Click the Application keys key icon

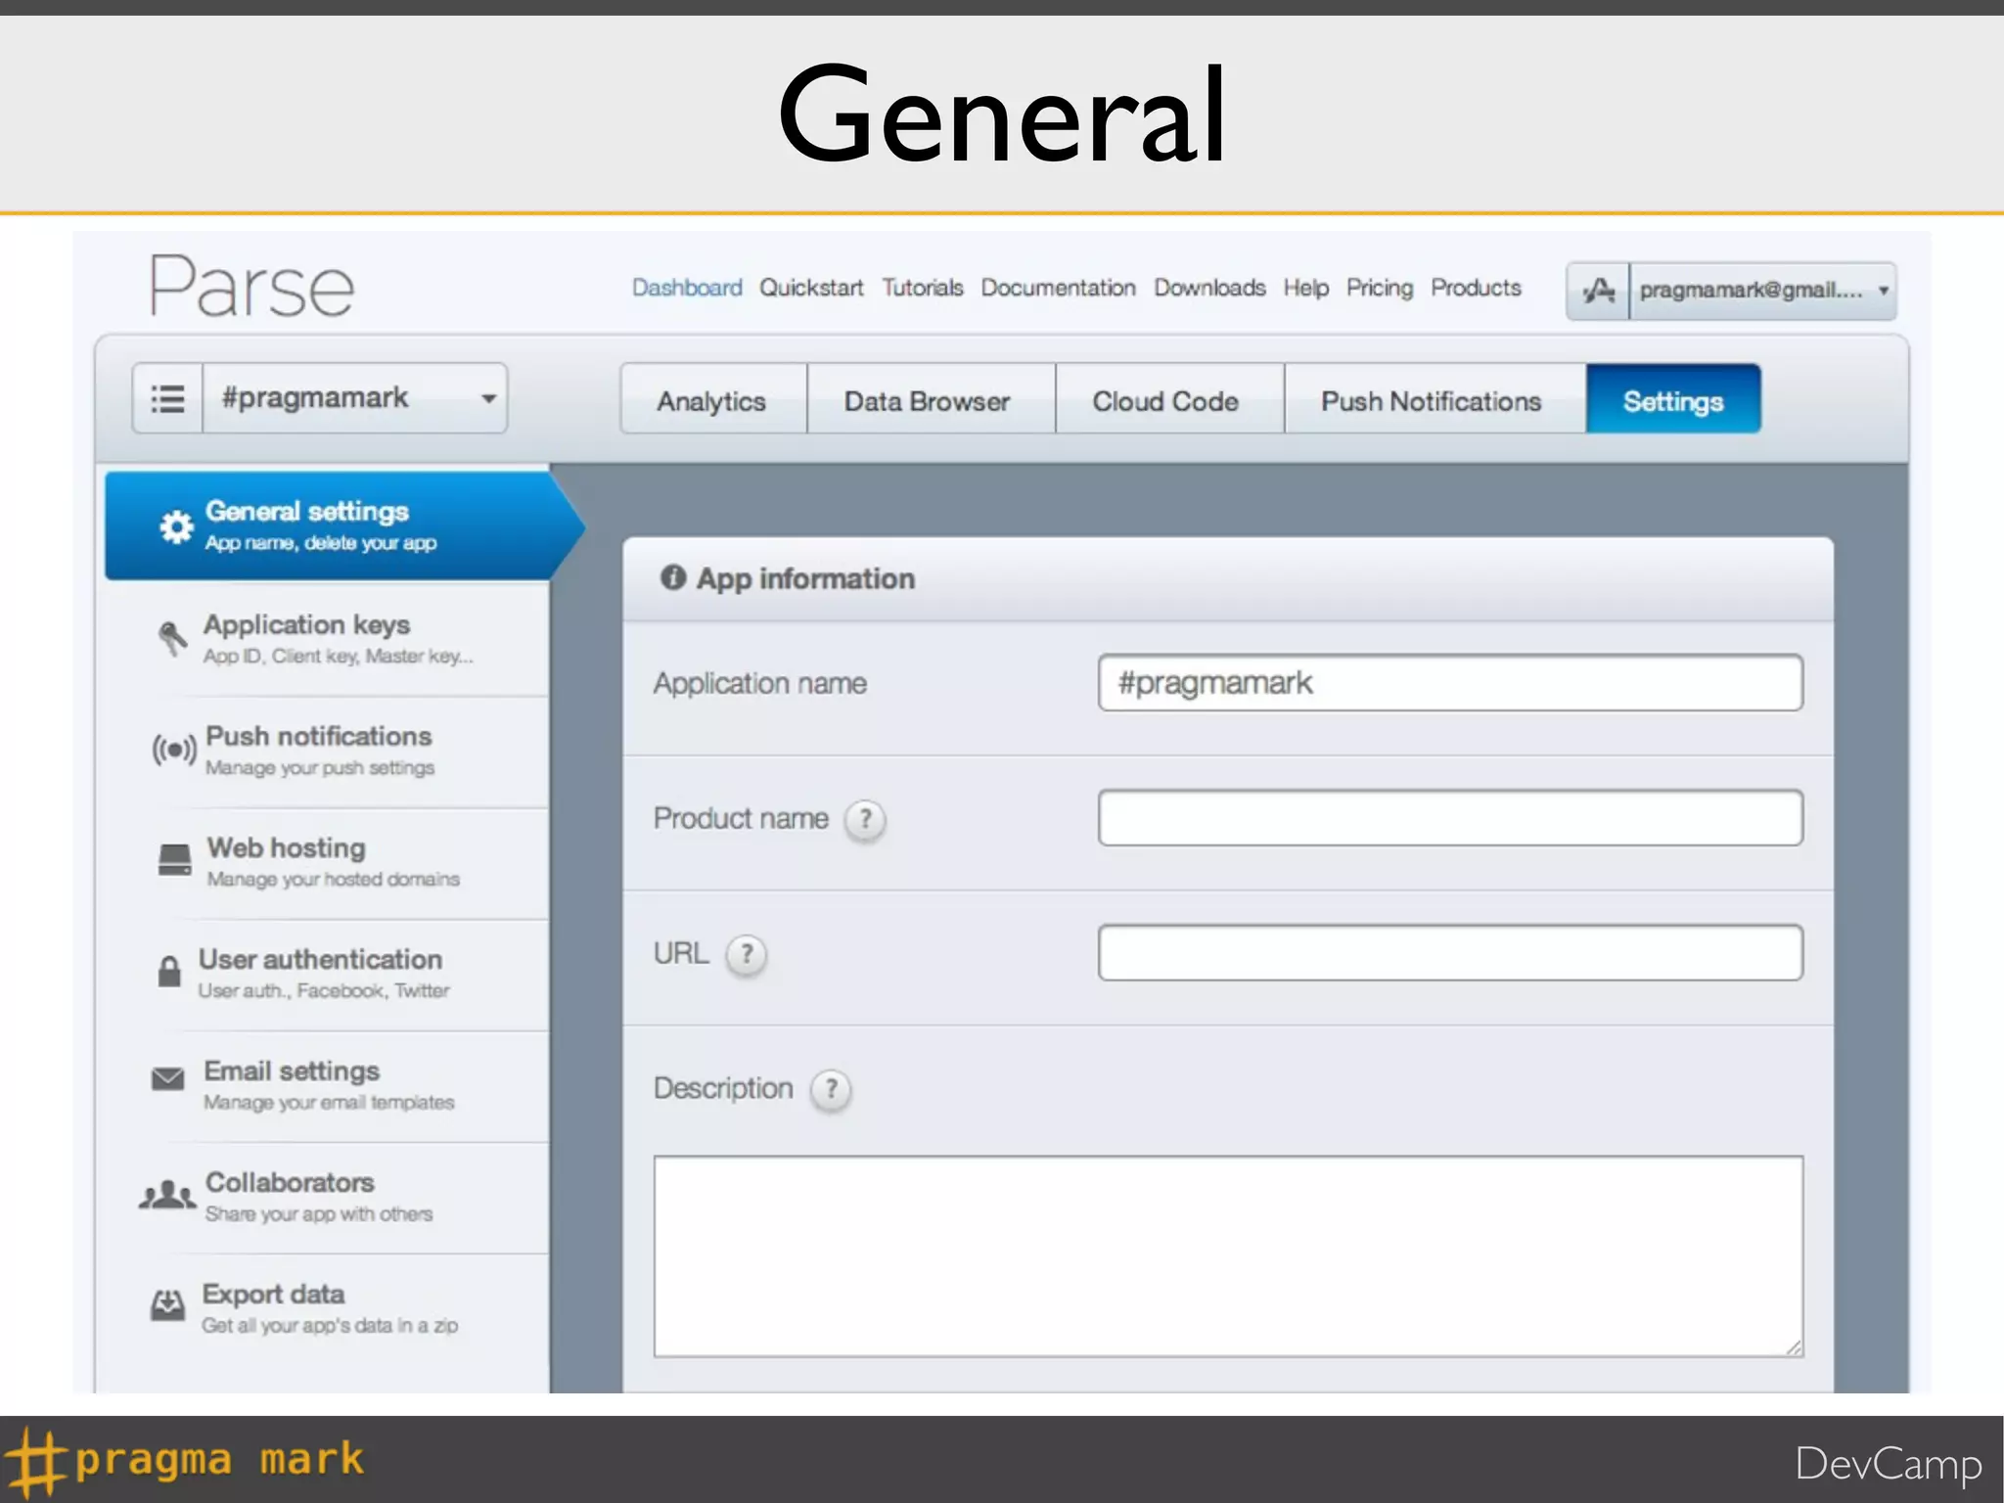point(172,639)
